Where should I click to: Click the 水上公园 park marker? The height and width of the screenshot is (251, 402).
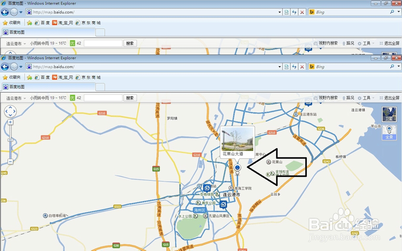click(x=195, y=216)
